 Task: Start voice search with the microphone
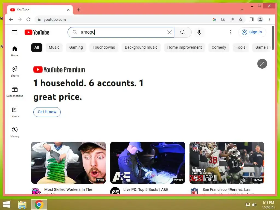[199, 32]
